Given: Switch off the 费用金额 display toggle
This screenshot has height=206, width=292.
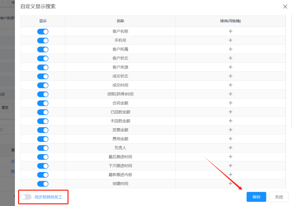Looking at the screenshot, I should click(43, 139).
